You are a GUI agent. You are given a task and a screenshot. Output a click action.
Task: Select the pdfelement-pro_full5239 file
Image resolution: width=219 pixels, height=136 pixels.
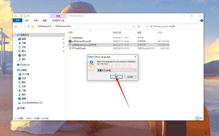click(x=84, y=45)
